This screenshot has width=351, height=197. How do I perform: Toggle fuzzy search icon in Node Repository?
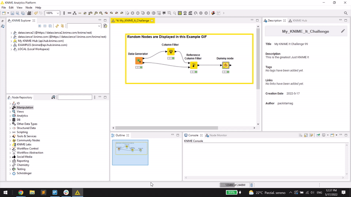coord(53,97)
